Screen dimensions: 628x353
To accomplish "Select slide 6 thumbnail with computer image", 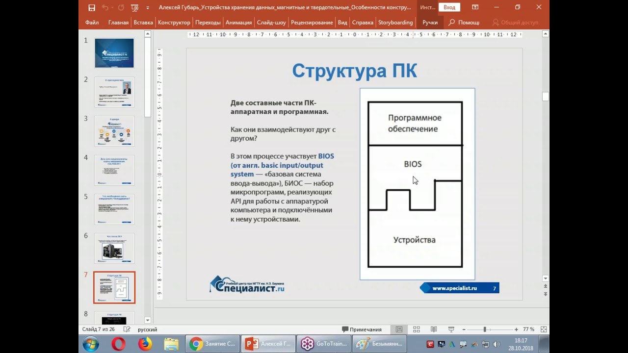I will [x=114, y=248].
